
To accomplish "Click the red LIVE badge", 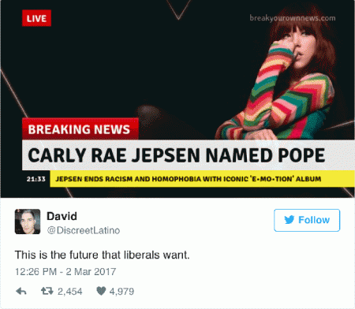I will (x=36, y=18).
